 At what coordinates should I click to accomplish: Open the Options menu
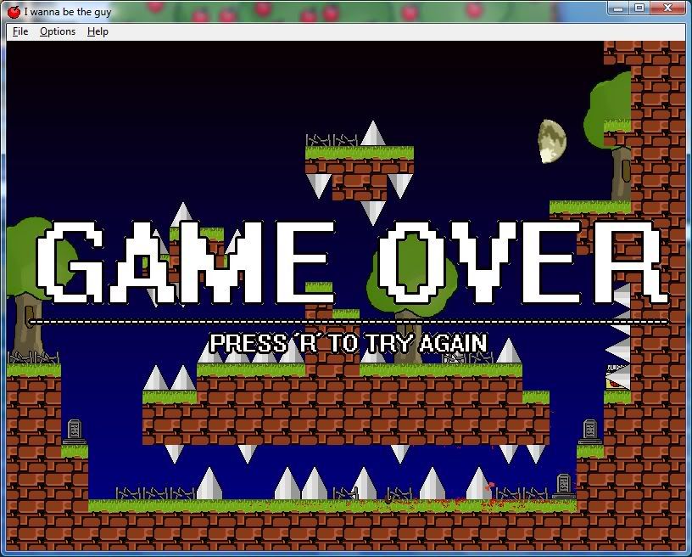tap(58, 31)
